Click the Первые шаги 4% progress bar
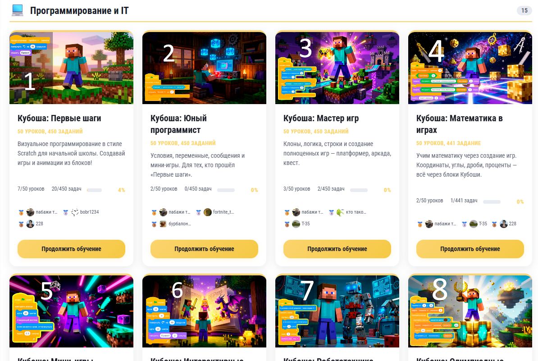538x361 pixels. coord(94,190)
